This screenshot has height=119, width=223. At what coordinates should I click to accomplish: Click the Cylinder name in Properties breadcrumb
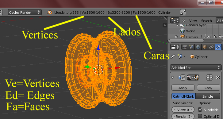(x=201, y=57)
